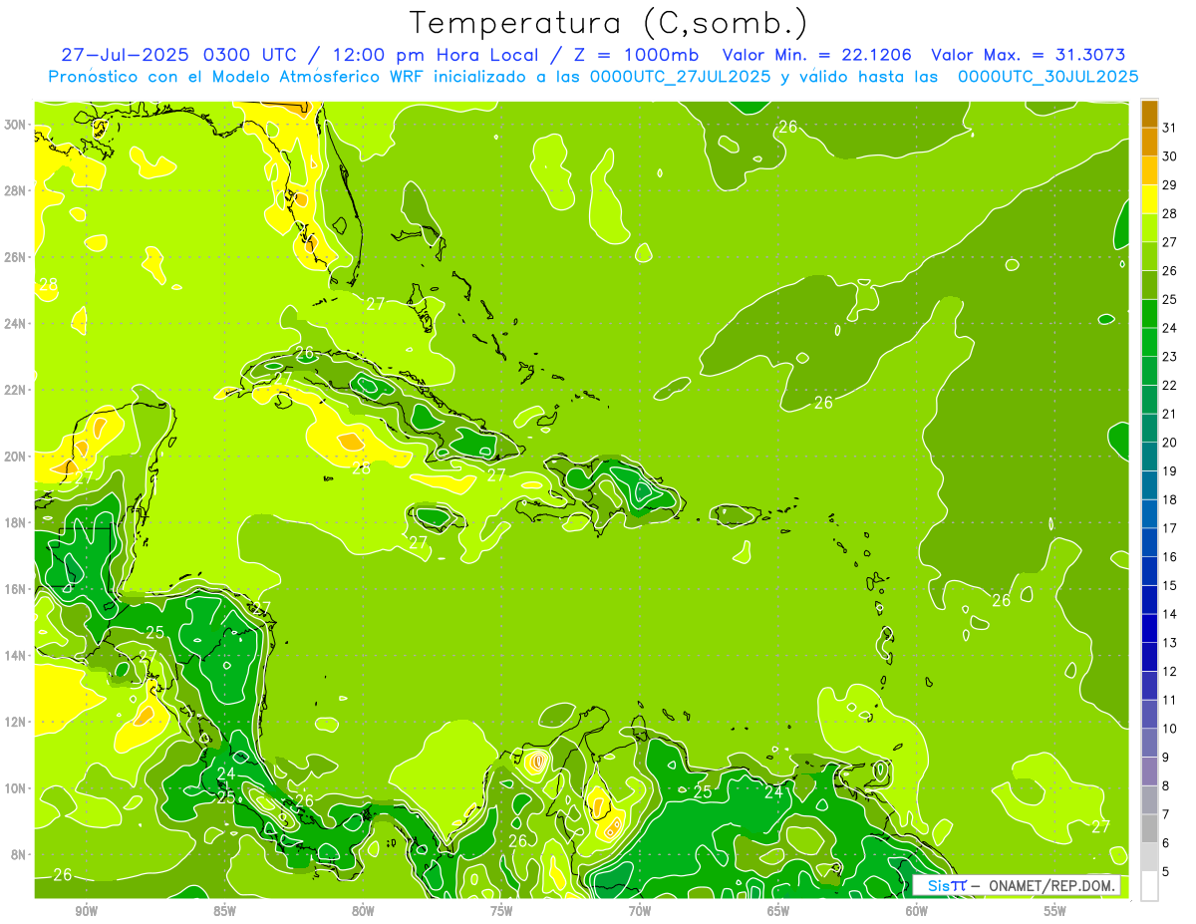Click the 55W longitude axis label
This screenshot has width=1196, height=924.
click(x=1055, y=911)
